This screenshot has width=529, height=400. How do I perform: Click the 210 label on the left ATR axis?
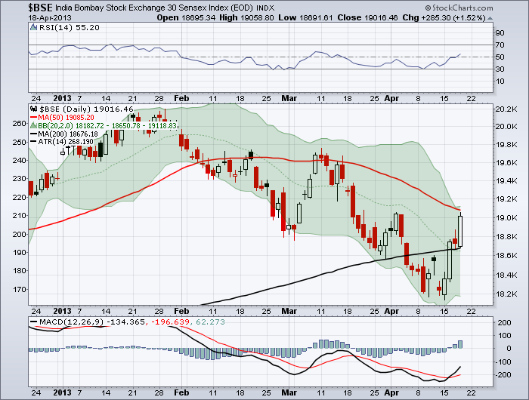tap(19, 216)
